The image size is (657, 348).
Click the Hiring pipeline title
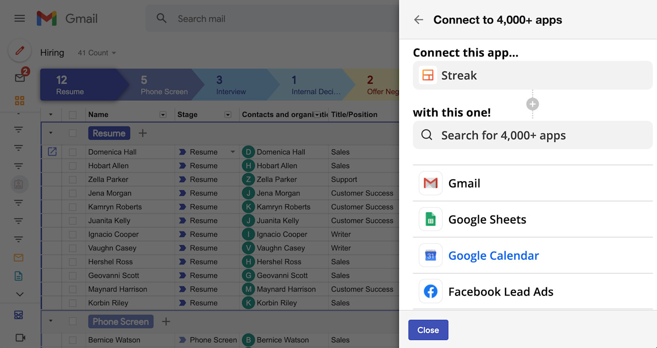(52, 53)
